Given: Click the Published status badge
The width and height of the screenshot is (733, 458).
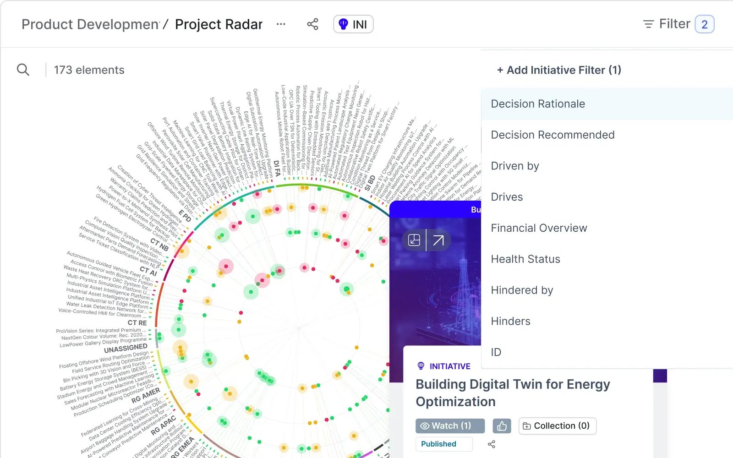Looking at the screenshot, I should (x=443, y=444).
